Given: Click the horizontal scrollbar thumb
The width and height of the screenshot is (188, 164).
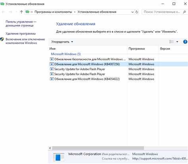Looking at the screenshot, I should 98,148.
